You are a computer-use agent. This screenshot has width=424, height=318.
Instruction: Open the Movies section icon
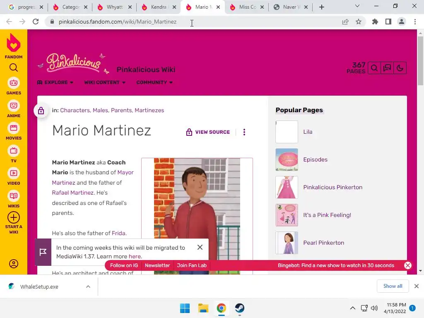pyautogui.click(x=14, y=128)
